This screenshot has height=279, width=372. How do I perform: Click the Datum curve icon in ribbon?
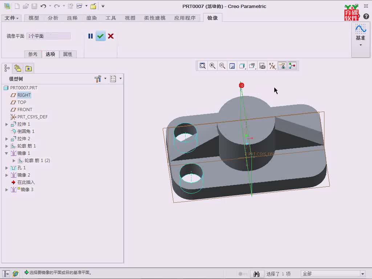click(361, 29)
